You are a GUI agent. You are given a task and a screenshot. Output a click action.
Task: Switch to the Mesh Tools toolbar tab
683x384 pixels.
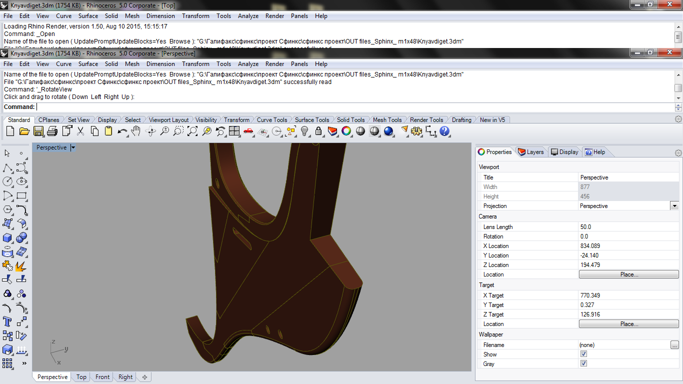[387, 120]
